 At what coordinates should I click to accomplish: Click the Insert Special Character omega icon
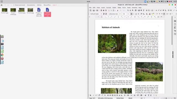click(152, 10)
